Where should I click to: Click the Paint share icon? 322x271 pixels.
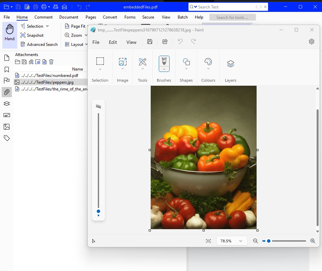tap(165, 42)
